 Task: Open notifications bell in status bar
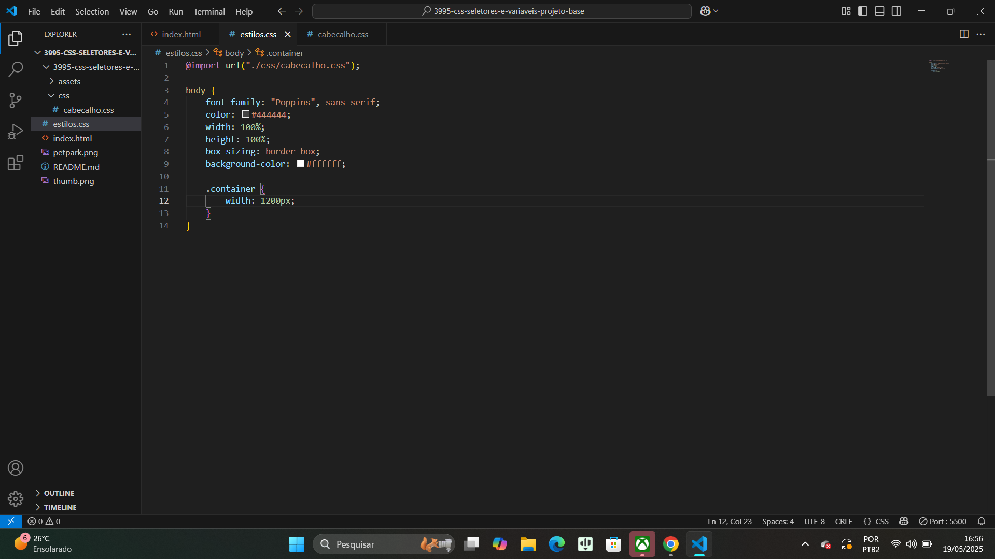[x=982, y=521]
